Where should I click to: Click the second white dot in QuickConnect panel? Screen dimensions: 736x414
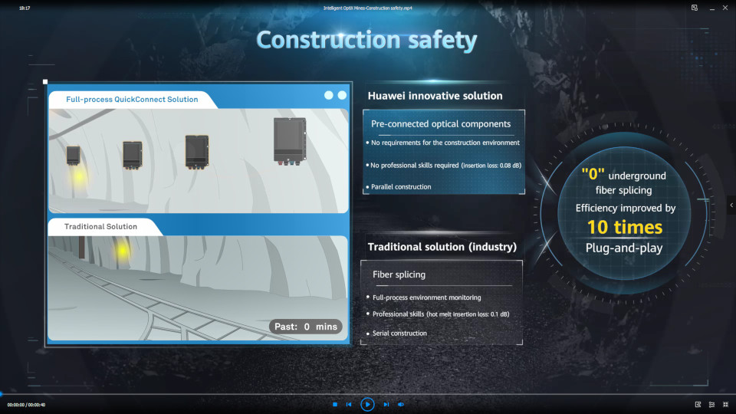click(x=342, y=95)
